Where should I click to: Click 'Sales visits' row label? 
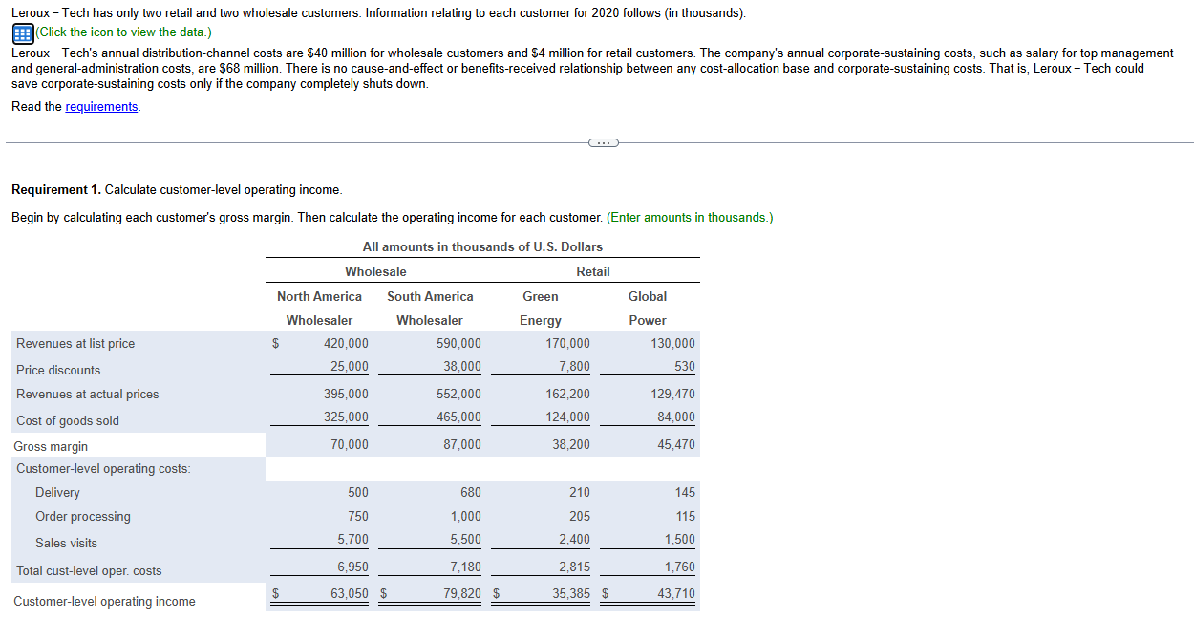(x=66, y=543)
